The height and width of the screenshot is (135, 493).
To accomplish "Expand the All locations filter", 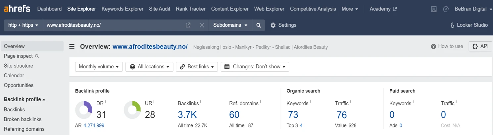I will pos(149,67).
